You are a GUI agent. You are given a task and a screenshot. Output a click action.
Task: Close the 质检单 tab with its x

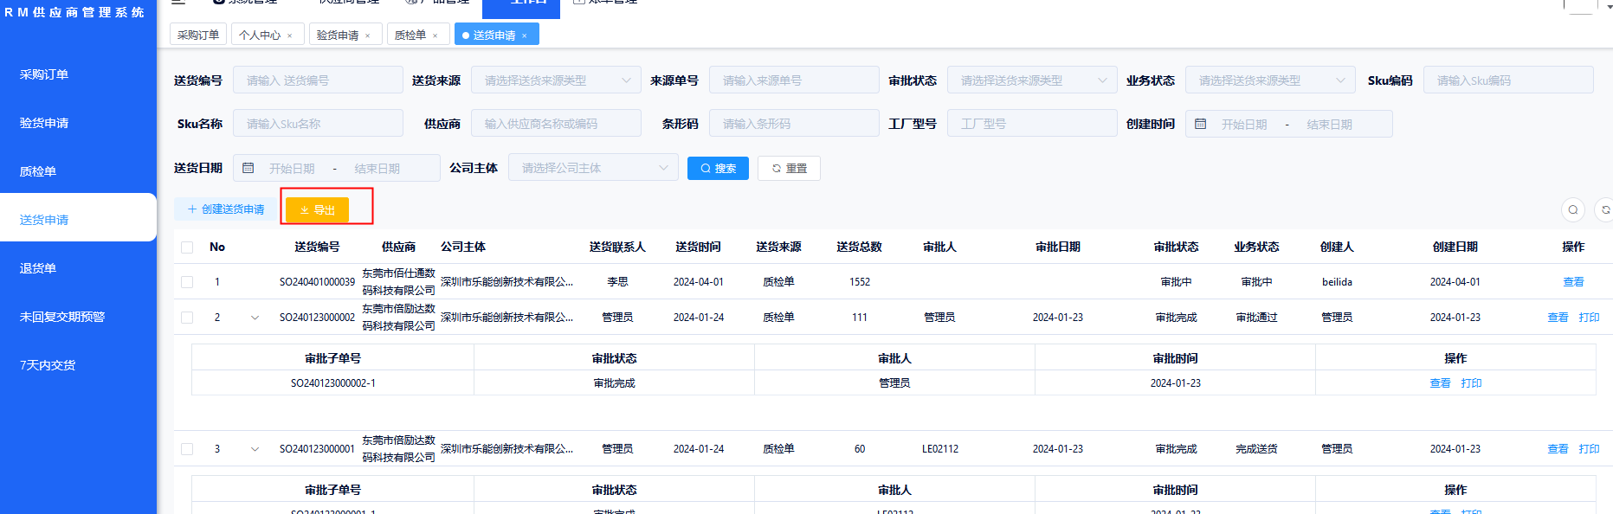pyautogui.click(x=435, y=35)
